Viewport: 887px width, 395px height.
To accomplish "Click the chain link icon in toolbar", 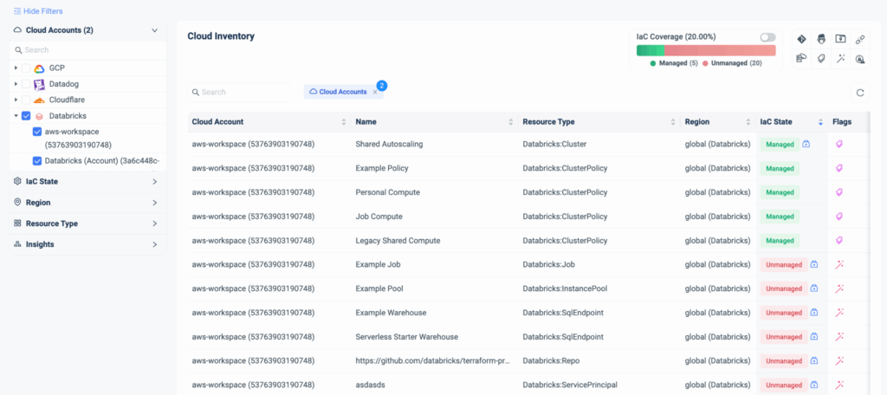I will pyautogui.click(x=860, y=39).
